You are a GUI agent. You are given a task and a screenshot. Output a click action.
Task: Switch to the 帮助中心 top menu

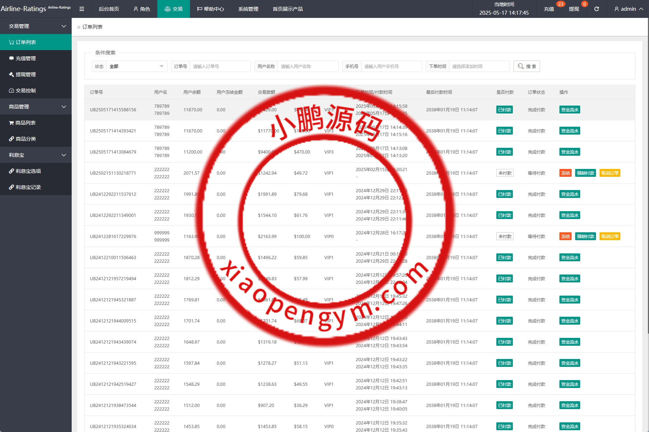(x=210, y=9)
